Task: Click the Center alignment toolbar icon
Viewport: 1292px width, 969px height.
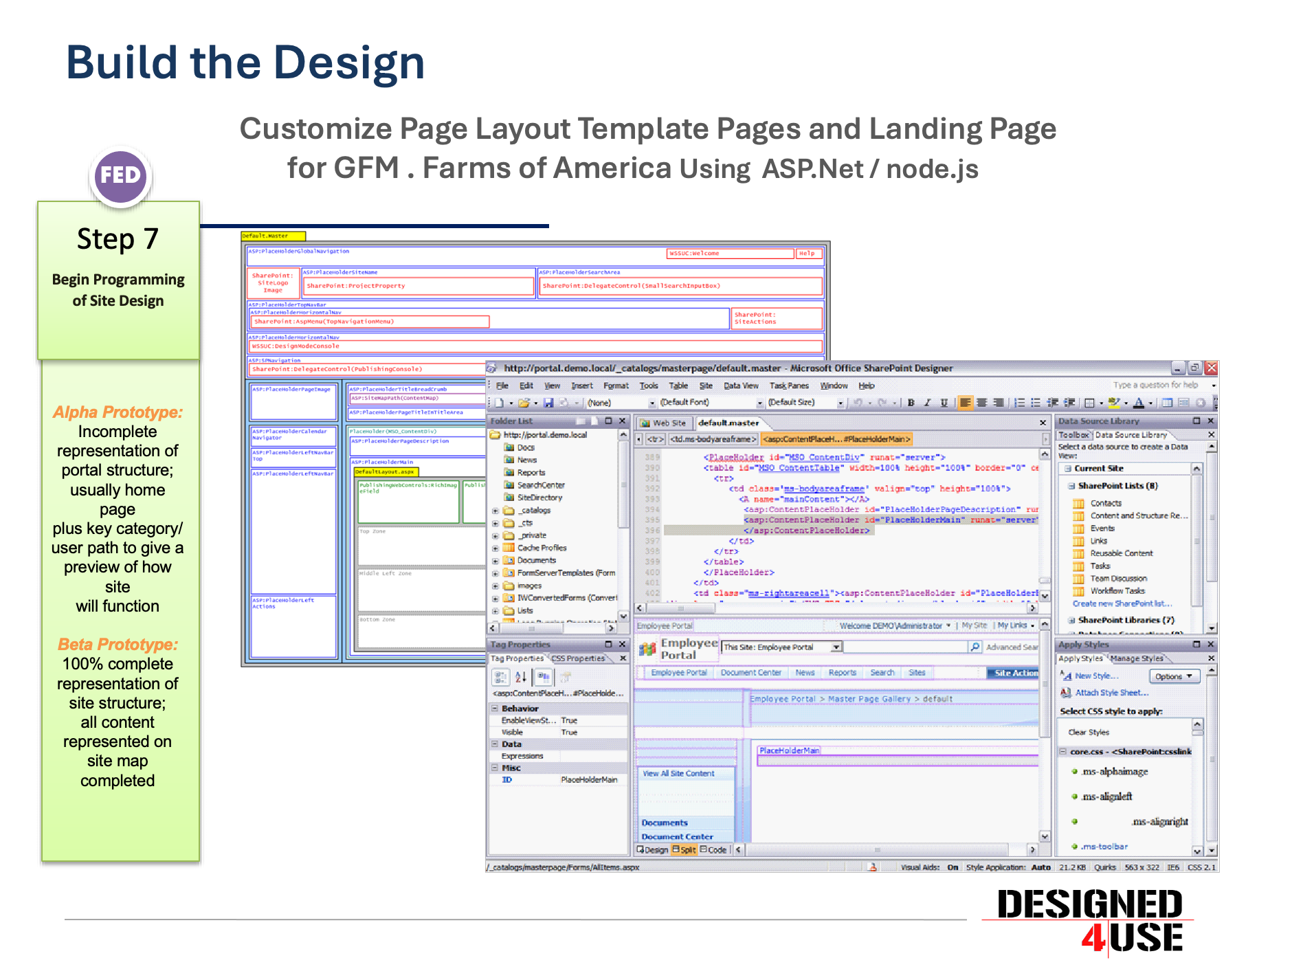Action: 982,403
